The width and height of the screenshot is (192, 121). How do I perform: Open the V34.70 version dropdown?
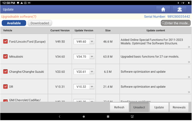(x=84, y=57)
